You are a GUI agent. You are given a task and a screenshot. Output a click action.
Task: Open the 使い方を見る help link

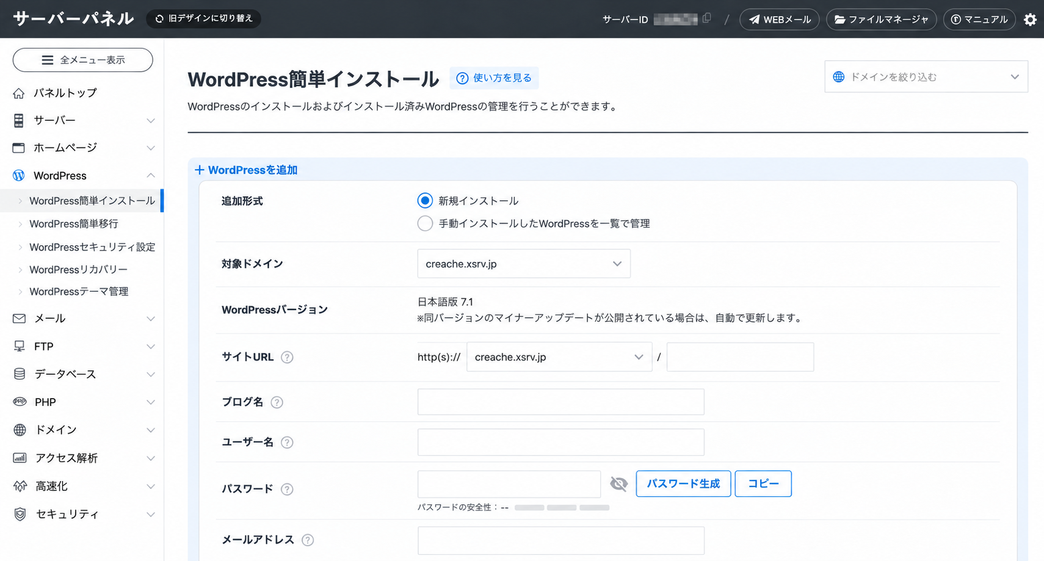pos(494,78)
